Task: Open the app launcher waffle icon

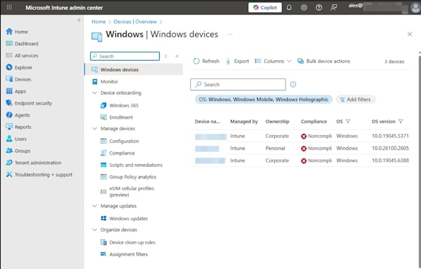Action: click(9, 7)
